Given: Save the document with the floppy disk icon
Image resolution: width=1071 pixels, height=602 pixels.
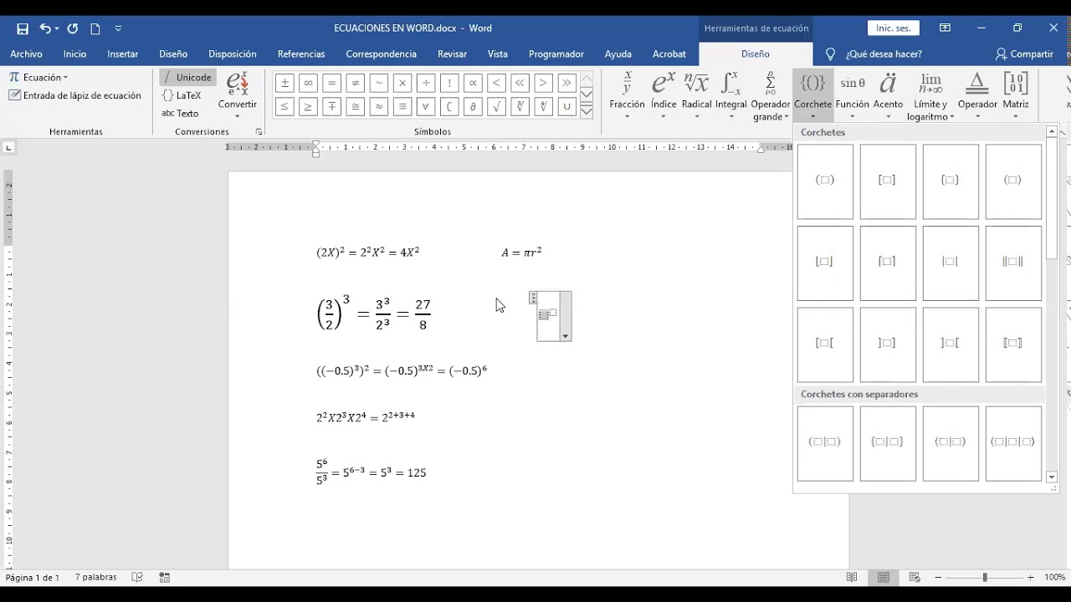Looking at the screenshot, I should point(23,28).
